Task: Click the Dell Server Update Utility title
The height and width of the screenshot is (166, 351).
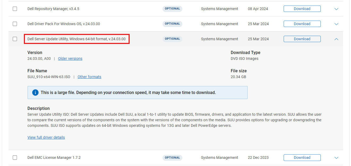Action: pyautogui.click(x=76, y=39)
